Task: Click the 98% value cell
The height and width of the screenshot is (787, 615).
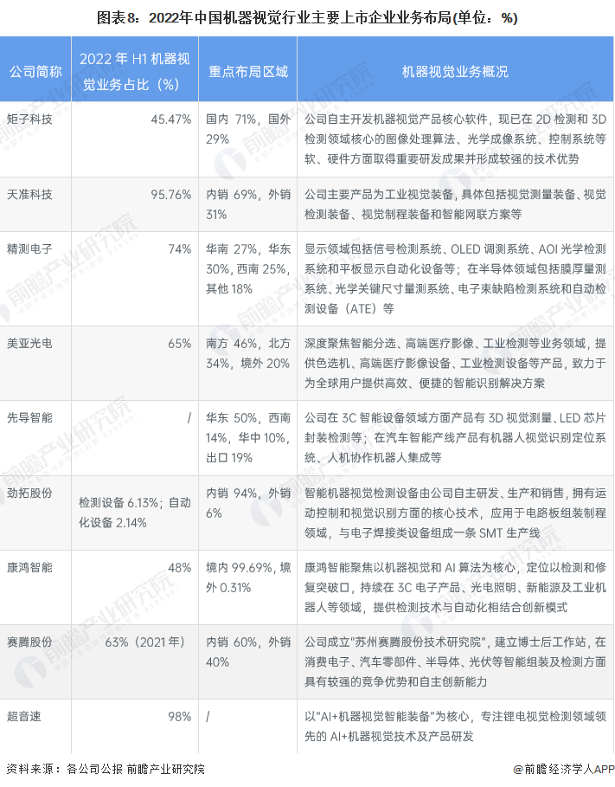Action: (x=180, y=716)
